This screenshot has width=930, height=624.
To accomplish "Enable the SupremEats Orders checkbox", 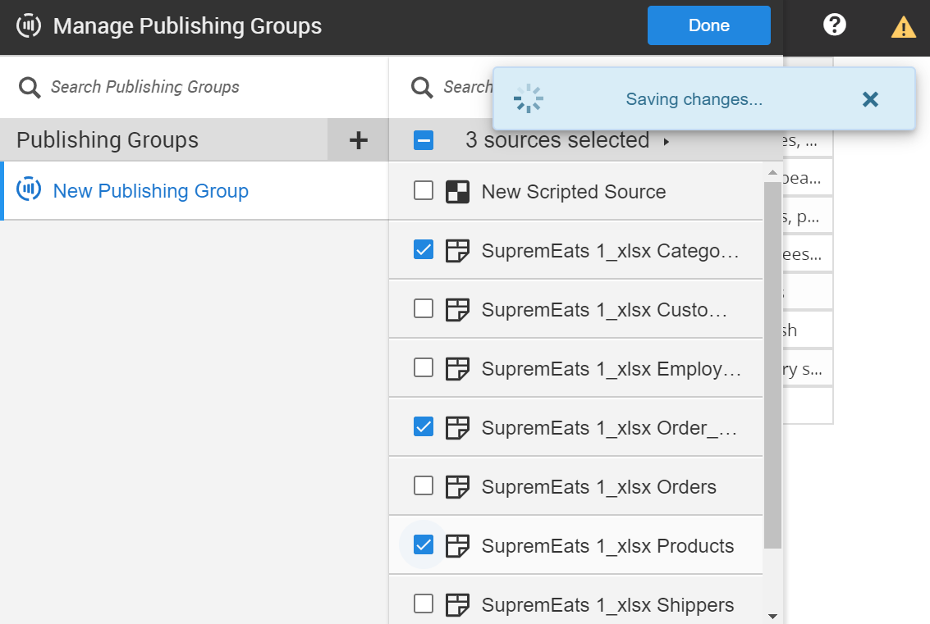I will [424, 486].
